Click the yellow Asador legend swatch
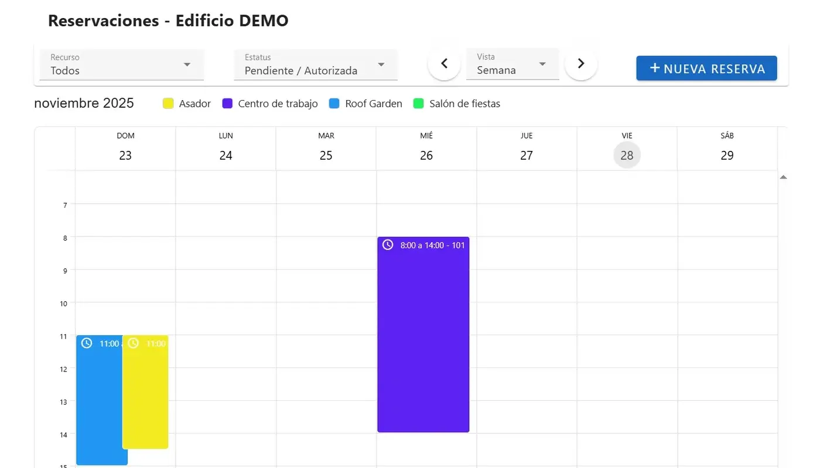This screenshot has height=468, width=820. (x=168, y=104)
